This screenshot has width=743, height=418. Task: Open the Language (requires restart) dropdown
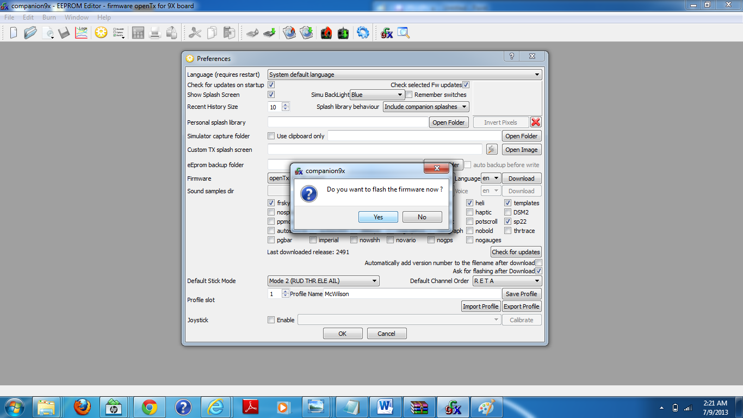(404, 75)
